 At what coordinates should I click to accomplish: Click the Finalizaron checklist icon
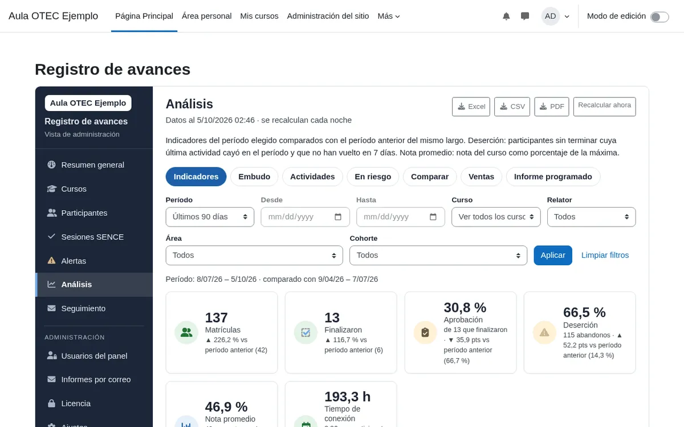pos(306,332)
